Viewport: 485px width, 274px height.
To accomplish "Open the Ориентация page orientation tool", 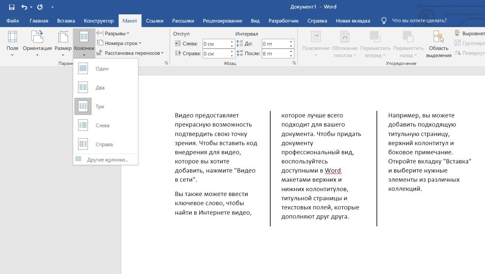I will click(37, 42).
